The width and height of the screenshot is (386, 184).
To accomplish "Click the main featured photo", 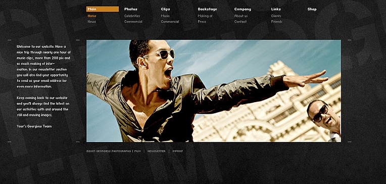I will 214,91.
